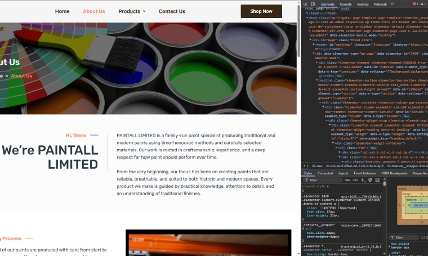This screenshot has height=256, width=428.
Task: Toggle the .cls class editor button
Action: pos(354,180)
